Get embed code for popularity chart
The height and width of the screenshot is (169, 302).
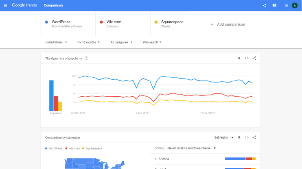point(247,58)
